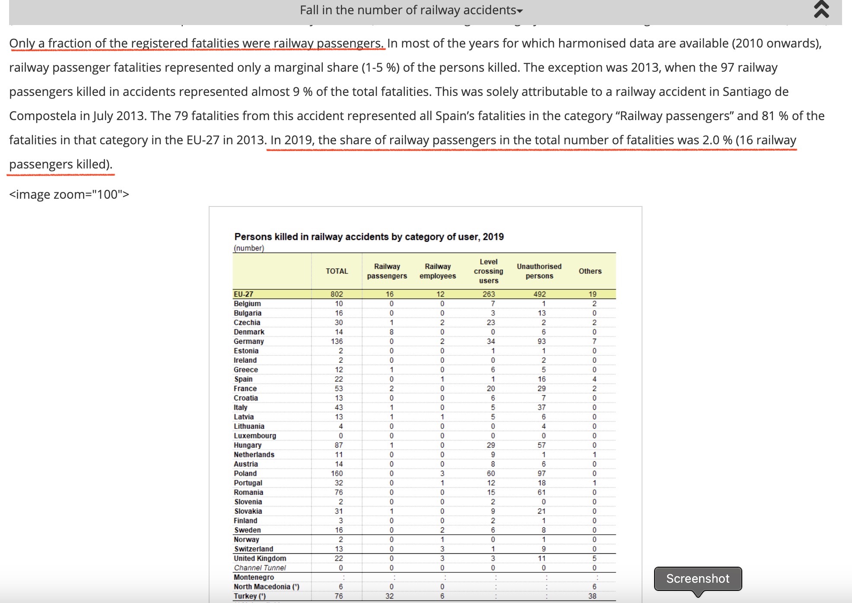Viewport: 852px width, 603px height.
Task: Click the Screenshot tooltip button
Action: pos(698,578)
